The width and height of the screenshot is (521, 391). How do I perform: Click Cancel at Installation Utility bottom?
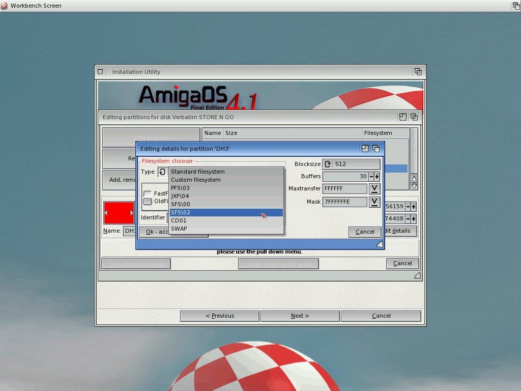pyautogui.click(x=381, y=316)
